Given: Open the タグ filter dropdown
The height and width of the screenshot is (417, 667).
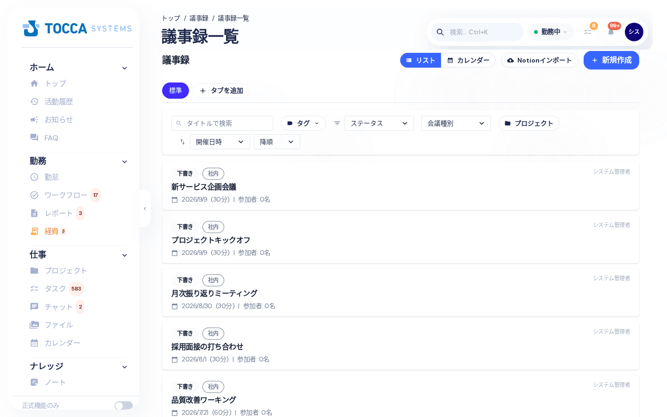Looking at the screenshot, I should (x=303, y=123).
